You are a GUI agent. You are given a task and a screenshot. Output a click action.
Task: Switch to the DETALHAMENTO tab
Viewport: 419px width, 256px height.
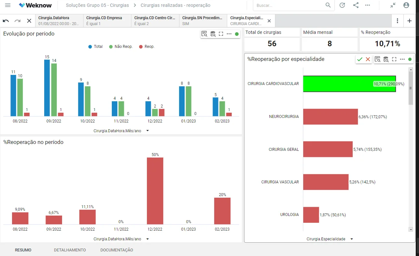click(70, 250)
